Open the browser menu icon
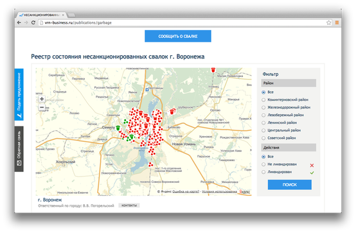This screenshot has height=233, width=356. (337, 22)
